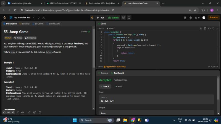Open the weather widget 34°C

click(11, 120)
